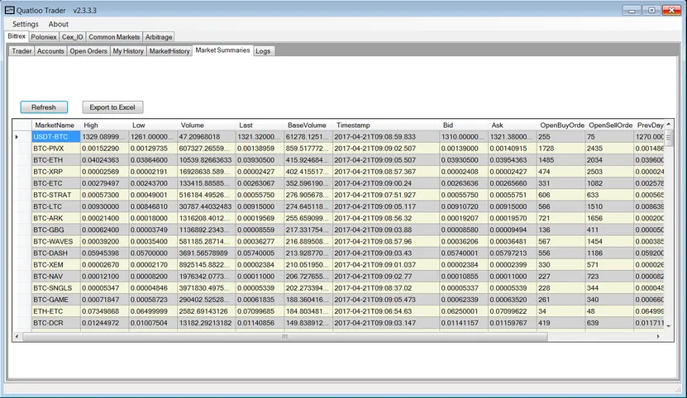Image resolution: width=687 pixels, height=398 pixels.
Task: Select the BTC-XRP market cell
Action: (56, 172)
